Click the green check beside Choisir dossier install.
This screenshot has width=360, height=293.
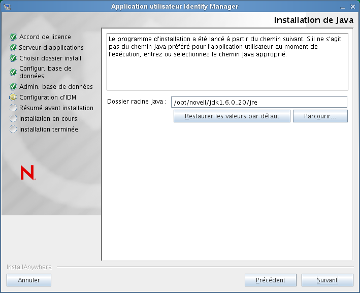[x=13, y=58]
